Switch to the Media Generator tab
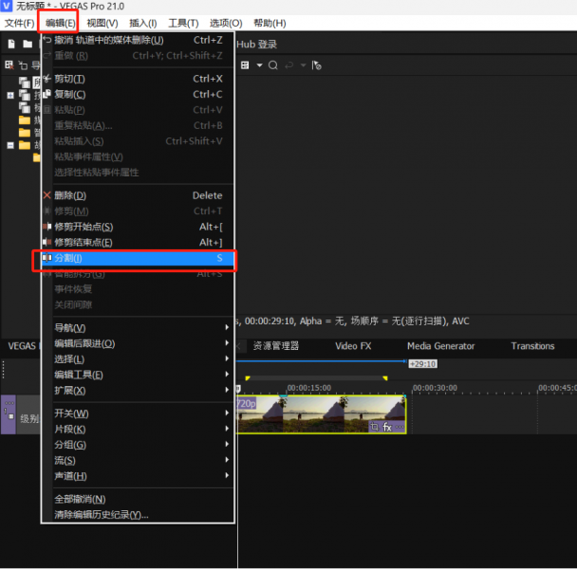 tap(441, 346)
